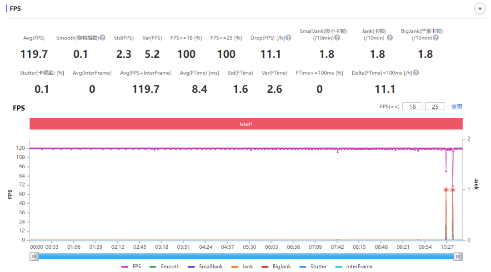Select the red label1 bar
The image size is (491, 272).
tap(246, 124)
